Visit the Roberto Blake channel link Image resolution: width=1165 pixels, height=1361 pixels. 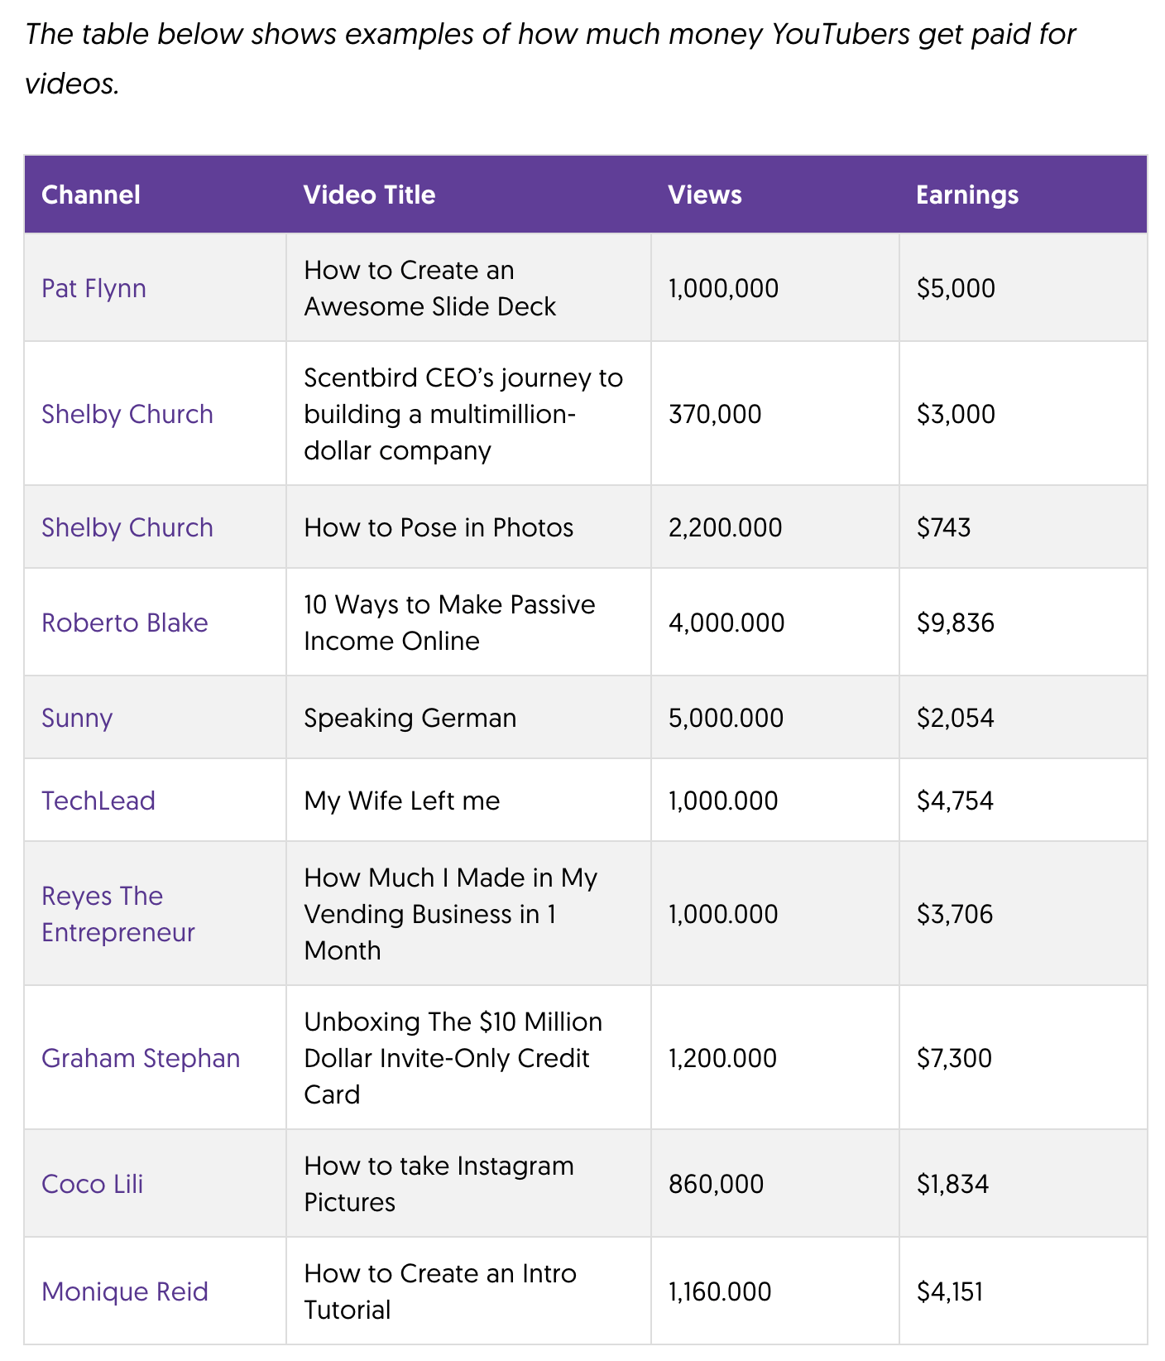[125, 623]
